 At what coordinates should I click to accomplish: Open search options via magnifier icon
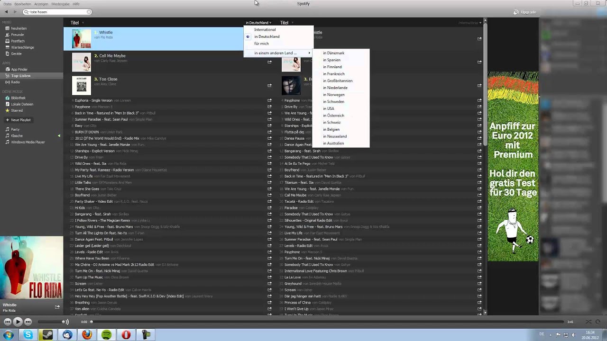[27, 12]
